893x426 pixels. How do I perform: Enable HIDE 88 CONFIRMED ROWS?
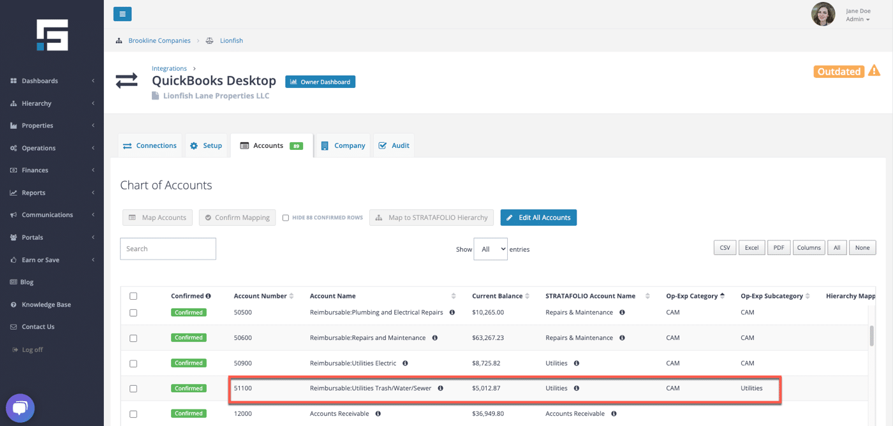click(x=286, y=217)
